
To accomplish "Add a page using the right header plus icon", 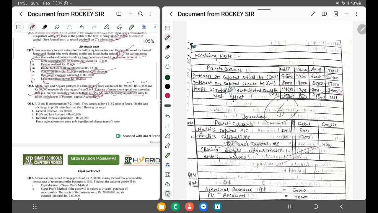I will click(x=347, y=14).
